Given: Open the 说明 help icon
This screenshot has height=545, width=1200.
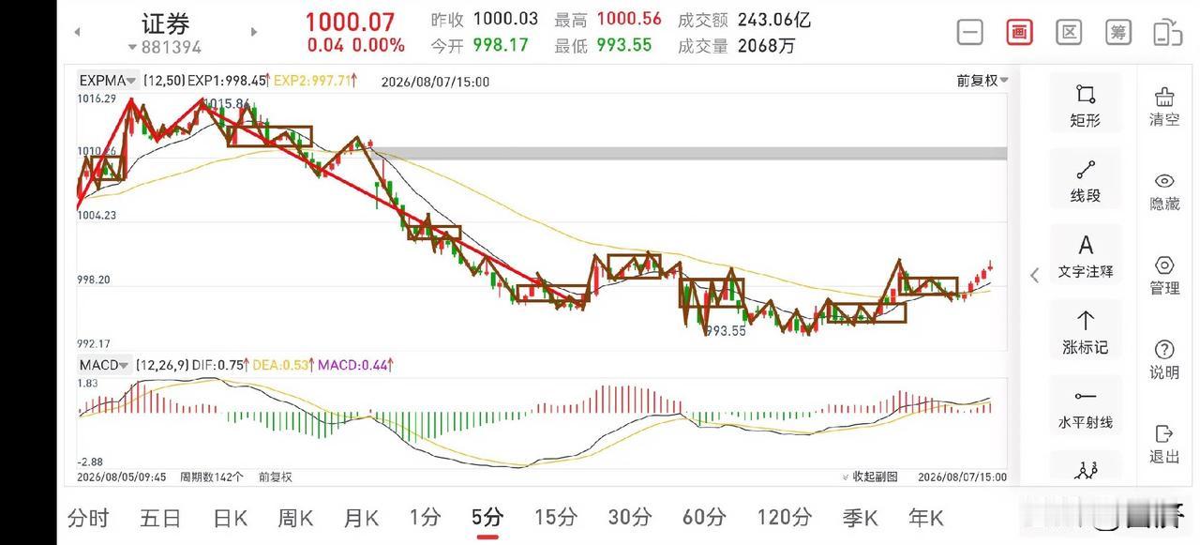Looking at the screenshot, I should (x=1164, y=359).
